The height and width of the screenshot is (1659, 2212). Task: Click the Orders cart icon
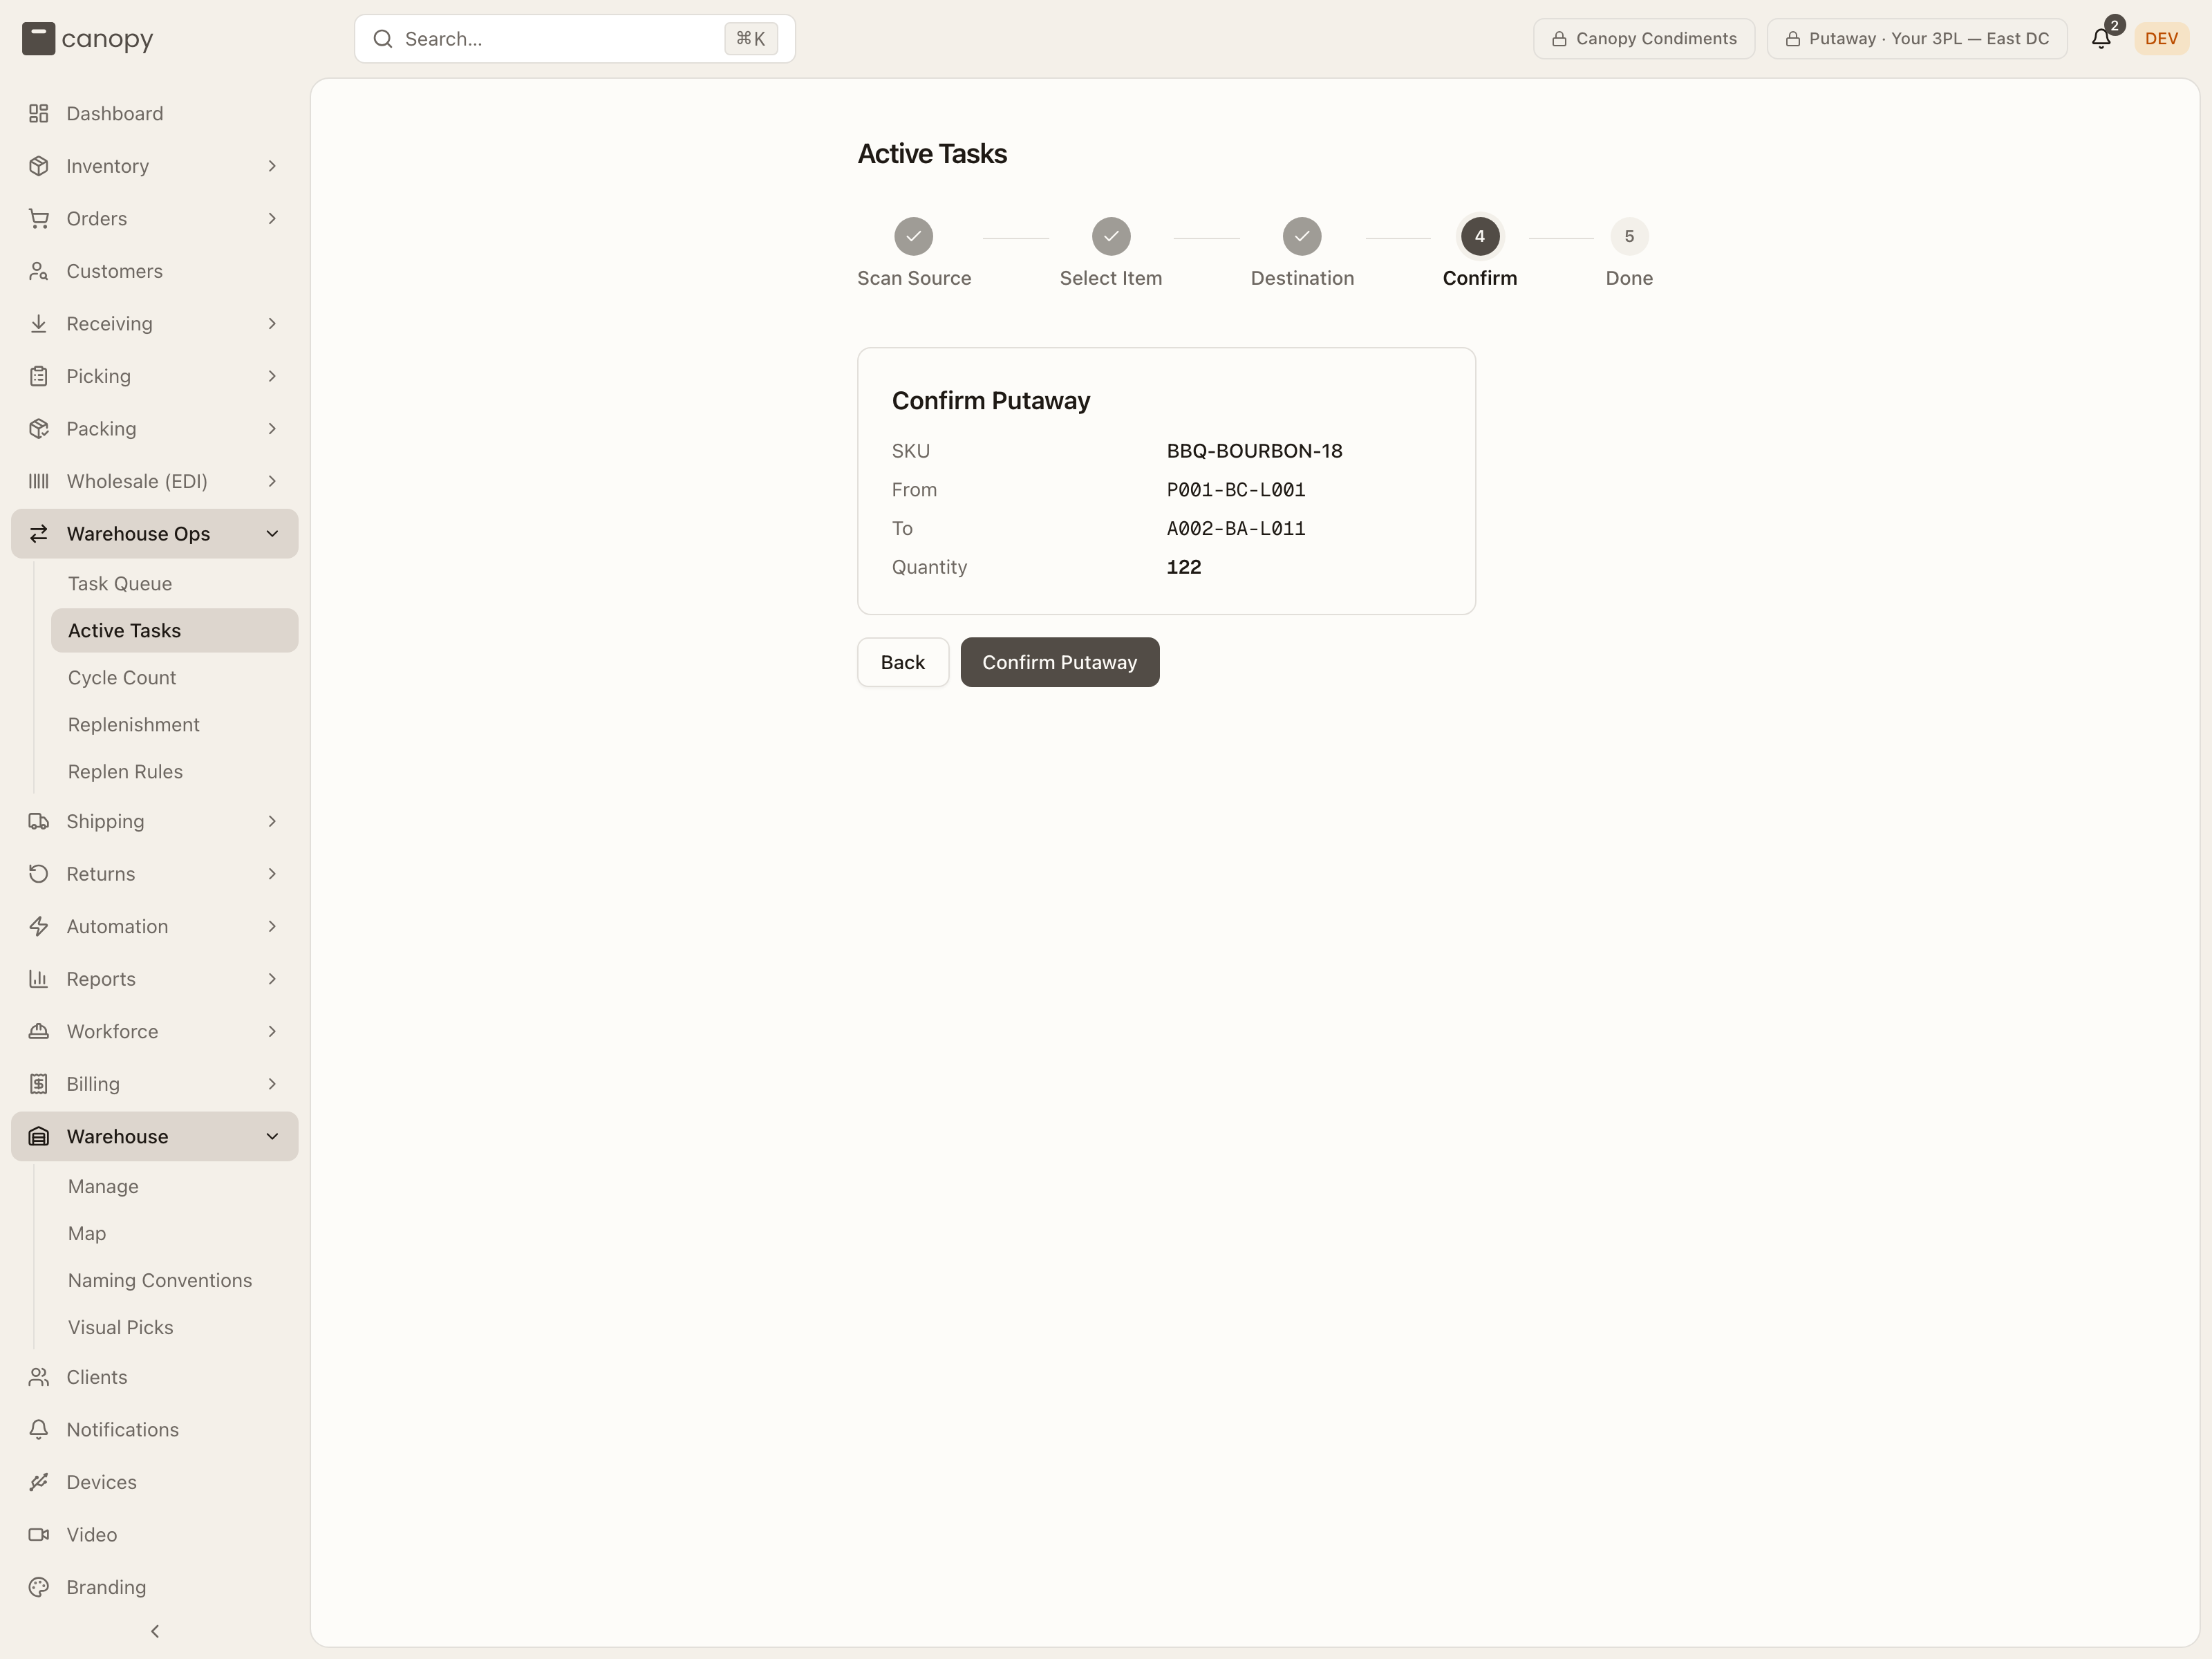(38, 218)
